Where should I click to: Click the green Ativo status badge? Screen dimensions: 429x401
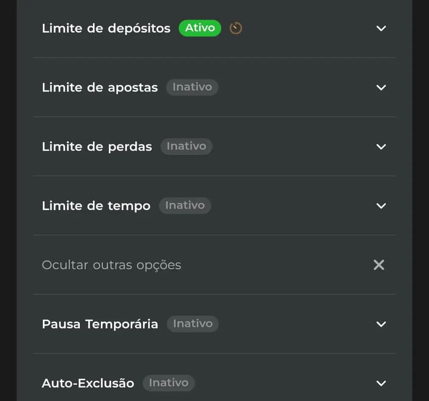point(200,28)
